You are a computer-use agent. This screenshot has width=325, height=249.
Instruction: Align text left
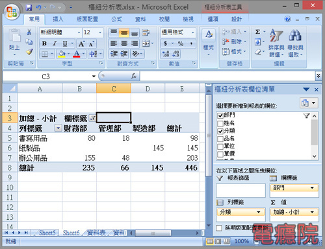[x=114, y=43]
